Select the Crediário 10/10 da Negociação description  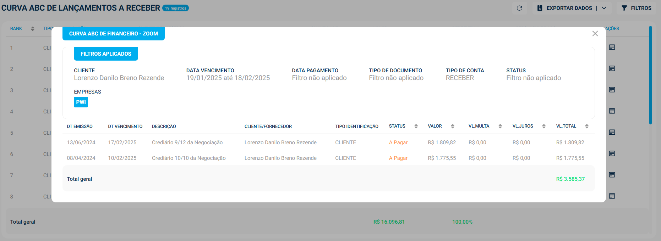click(189, 158)
